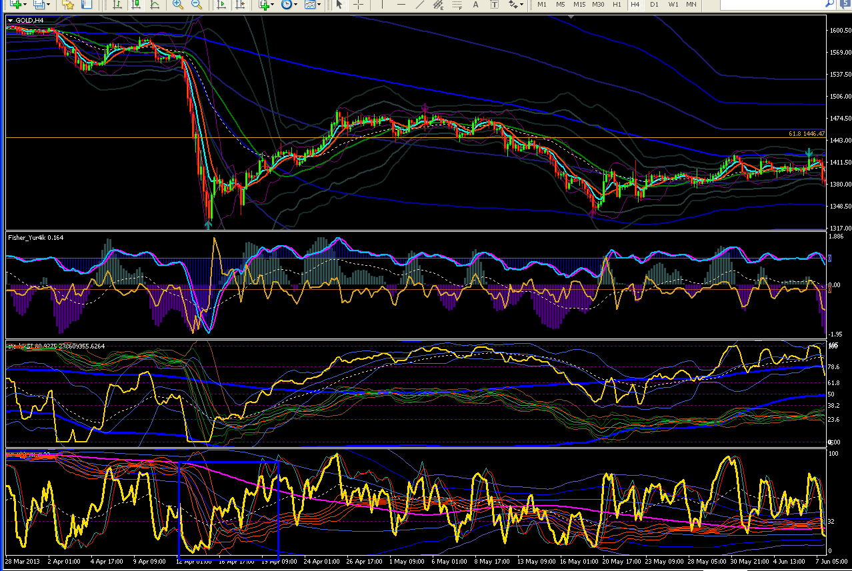Expand the Templates dropdown arrow
The width and height of the screenshot is (852, 571).
(319, 5)
